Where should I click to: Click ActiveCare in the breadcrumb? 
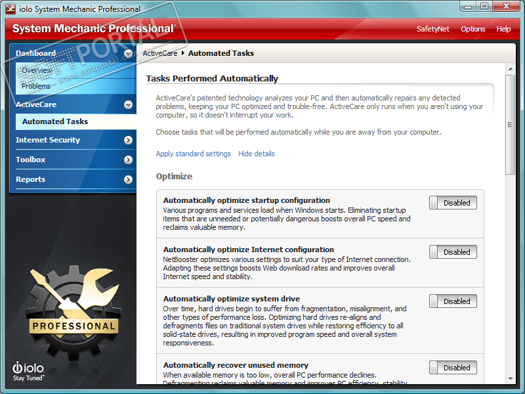tap(160, 53)
